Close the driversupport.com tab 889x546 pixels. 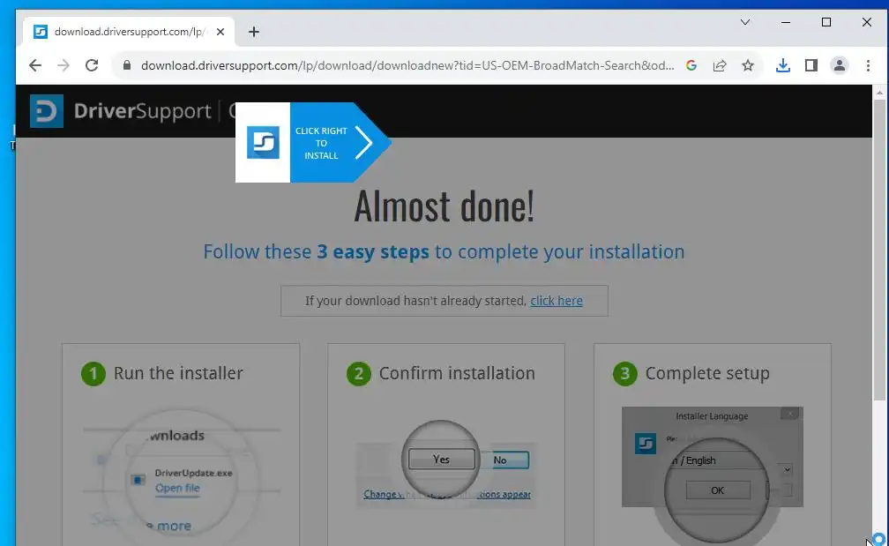coord(220,32)
